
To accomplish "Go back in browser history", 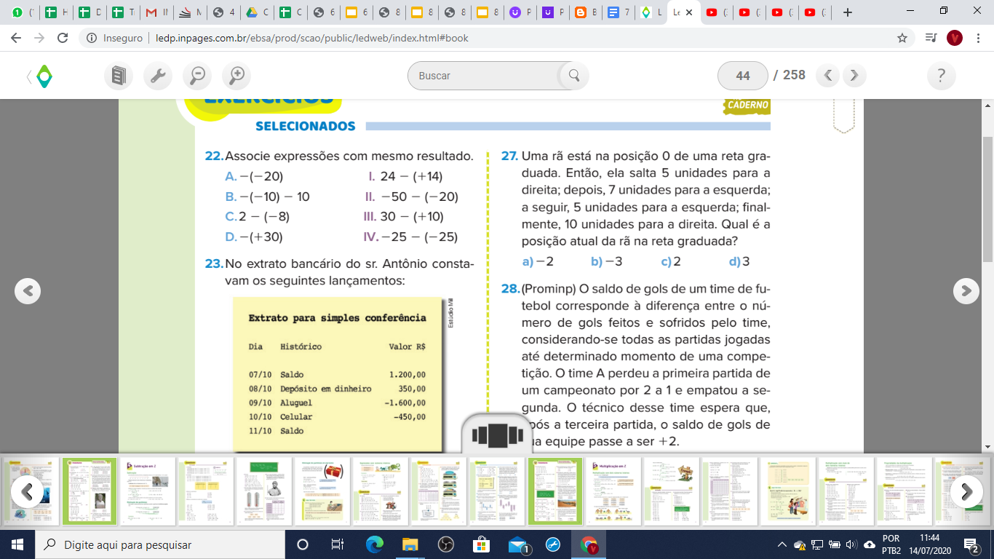I will click(16, 38).
